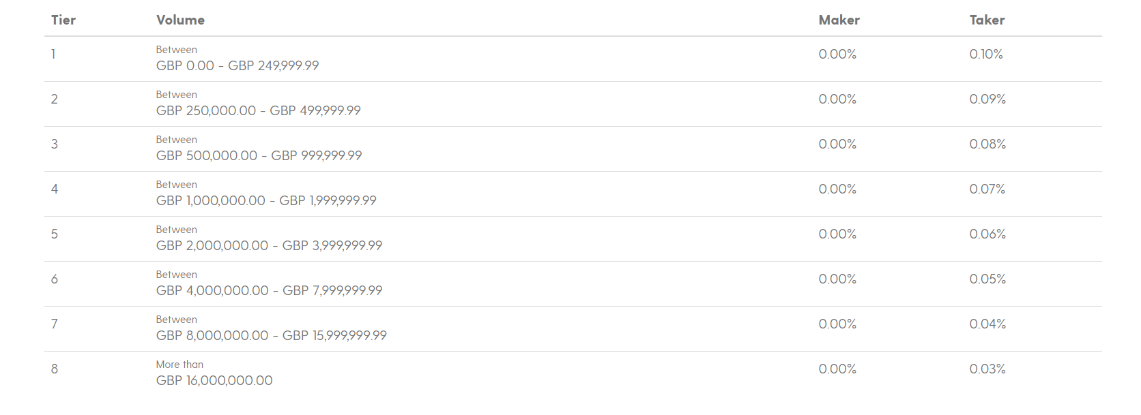The height and width of the screenshot is (415, 1141).
Task: Select the GBP 16,000,000.00 volume text
Action: (x=214, y=380)
